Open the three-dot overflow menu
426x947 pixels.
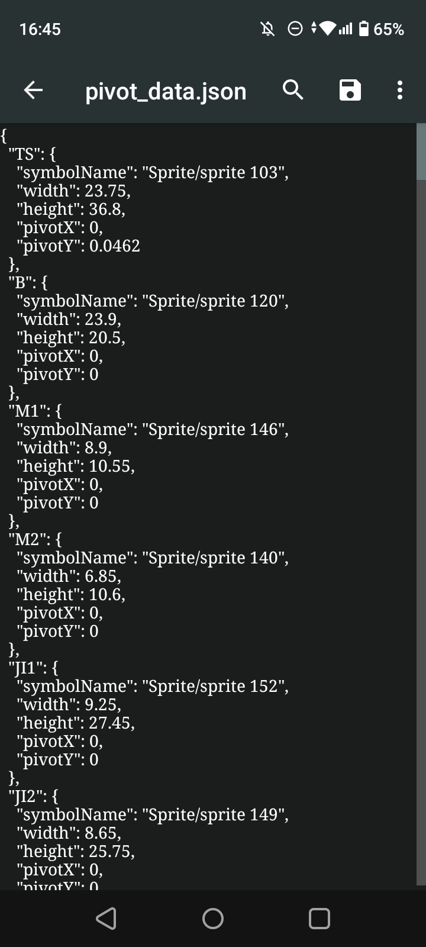400,90
